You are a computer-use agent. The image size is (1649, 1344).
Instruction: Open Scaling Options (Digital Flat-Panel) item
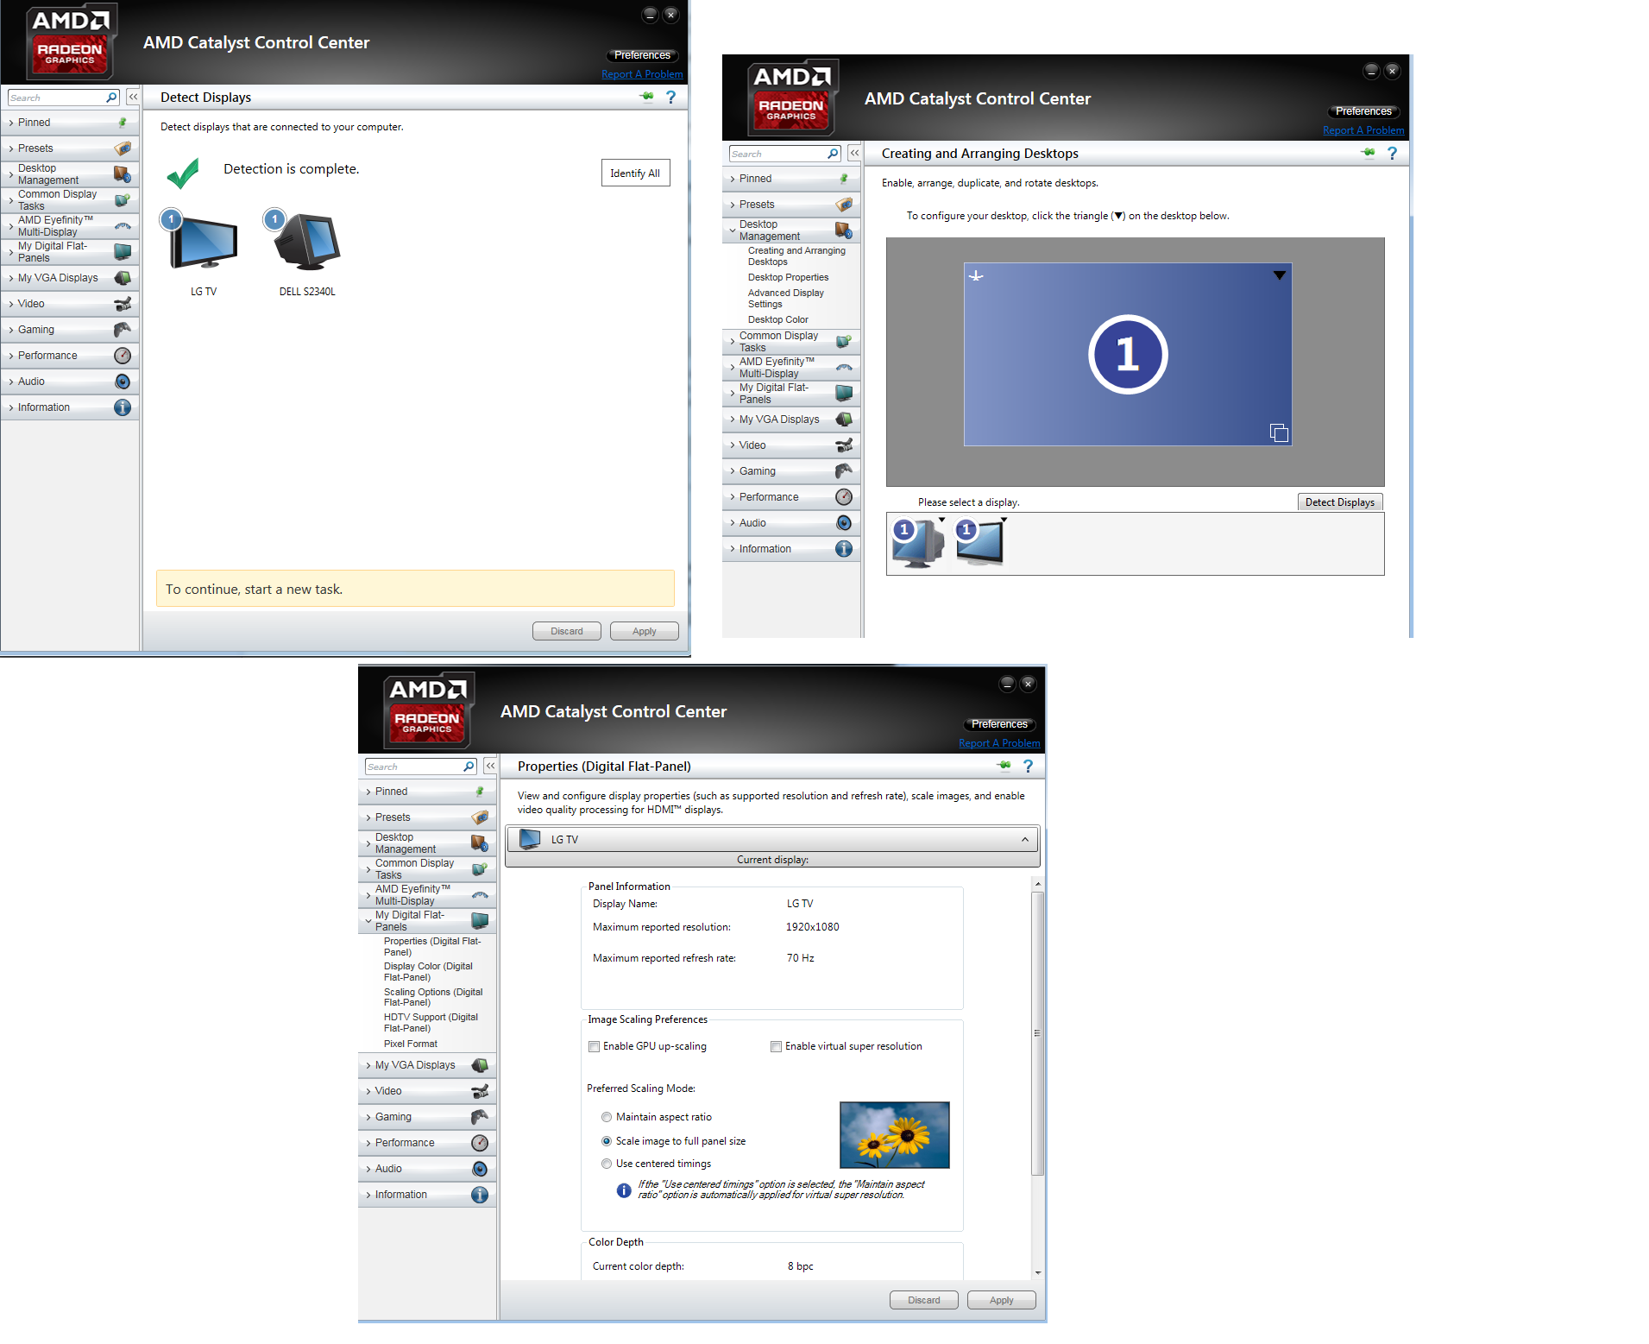(x=433, y=998)
